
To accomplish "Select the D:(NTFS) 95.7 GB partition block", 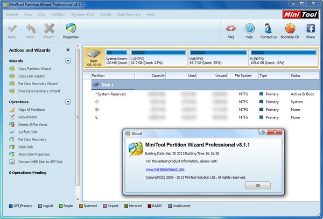I will (x=218, y=58).
